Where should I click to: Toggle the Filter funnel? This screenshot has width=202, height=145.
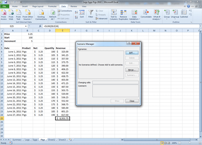tap(91, 14)
